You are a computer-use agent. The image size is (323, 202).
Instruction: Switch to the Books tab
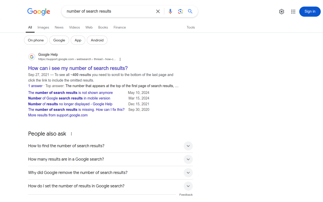point(103,27)
